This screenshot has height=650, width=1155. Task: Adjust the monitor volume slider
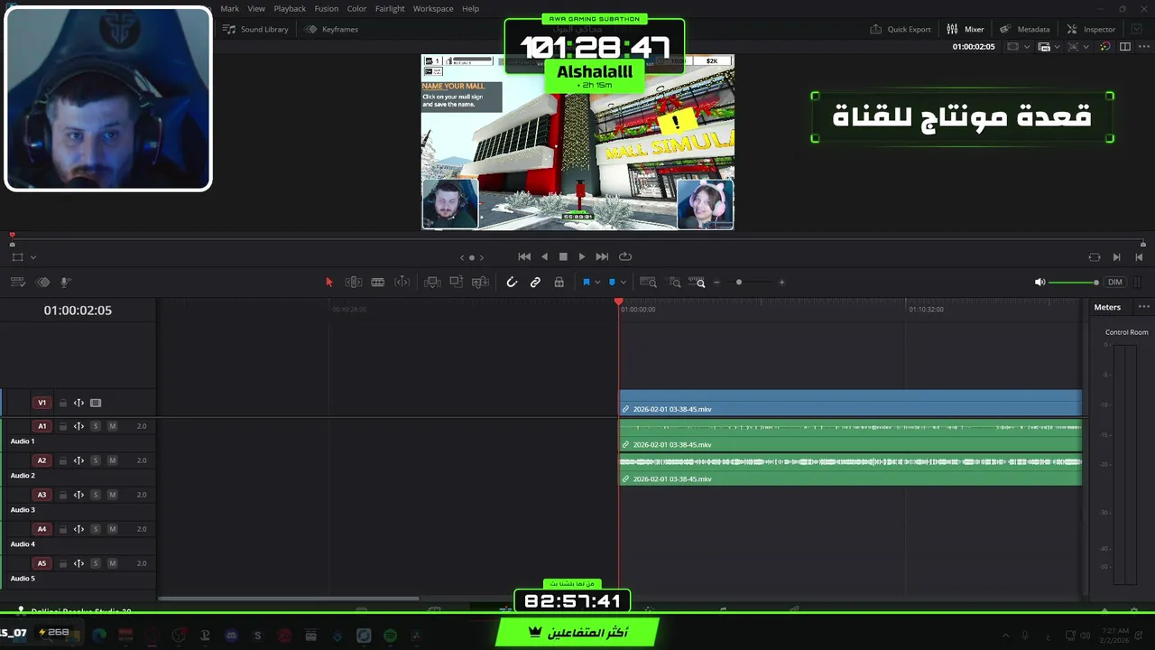(x=1074, y=283)
